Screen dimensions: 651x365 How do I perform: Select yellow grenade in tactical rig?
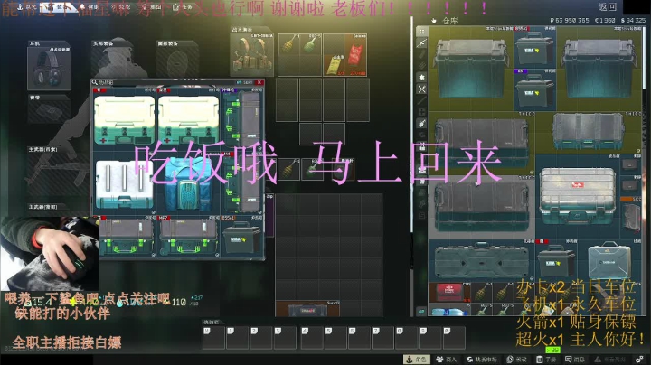(288, 44)
